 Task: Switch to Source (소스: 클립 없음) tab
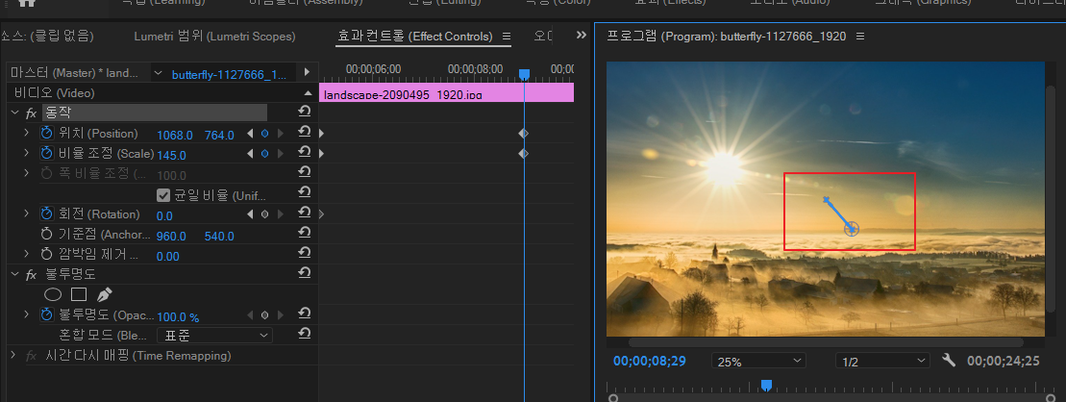click(x=47, y=36)
